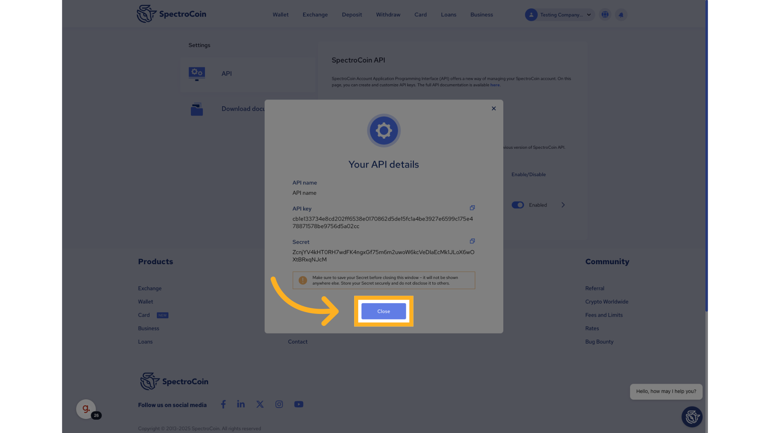Screen dimensions: 770x433
Task: Open Withdraw menu in top navigation
Action: click(388, 15)
